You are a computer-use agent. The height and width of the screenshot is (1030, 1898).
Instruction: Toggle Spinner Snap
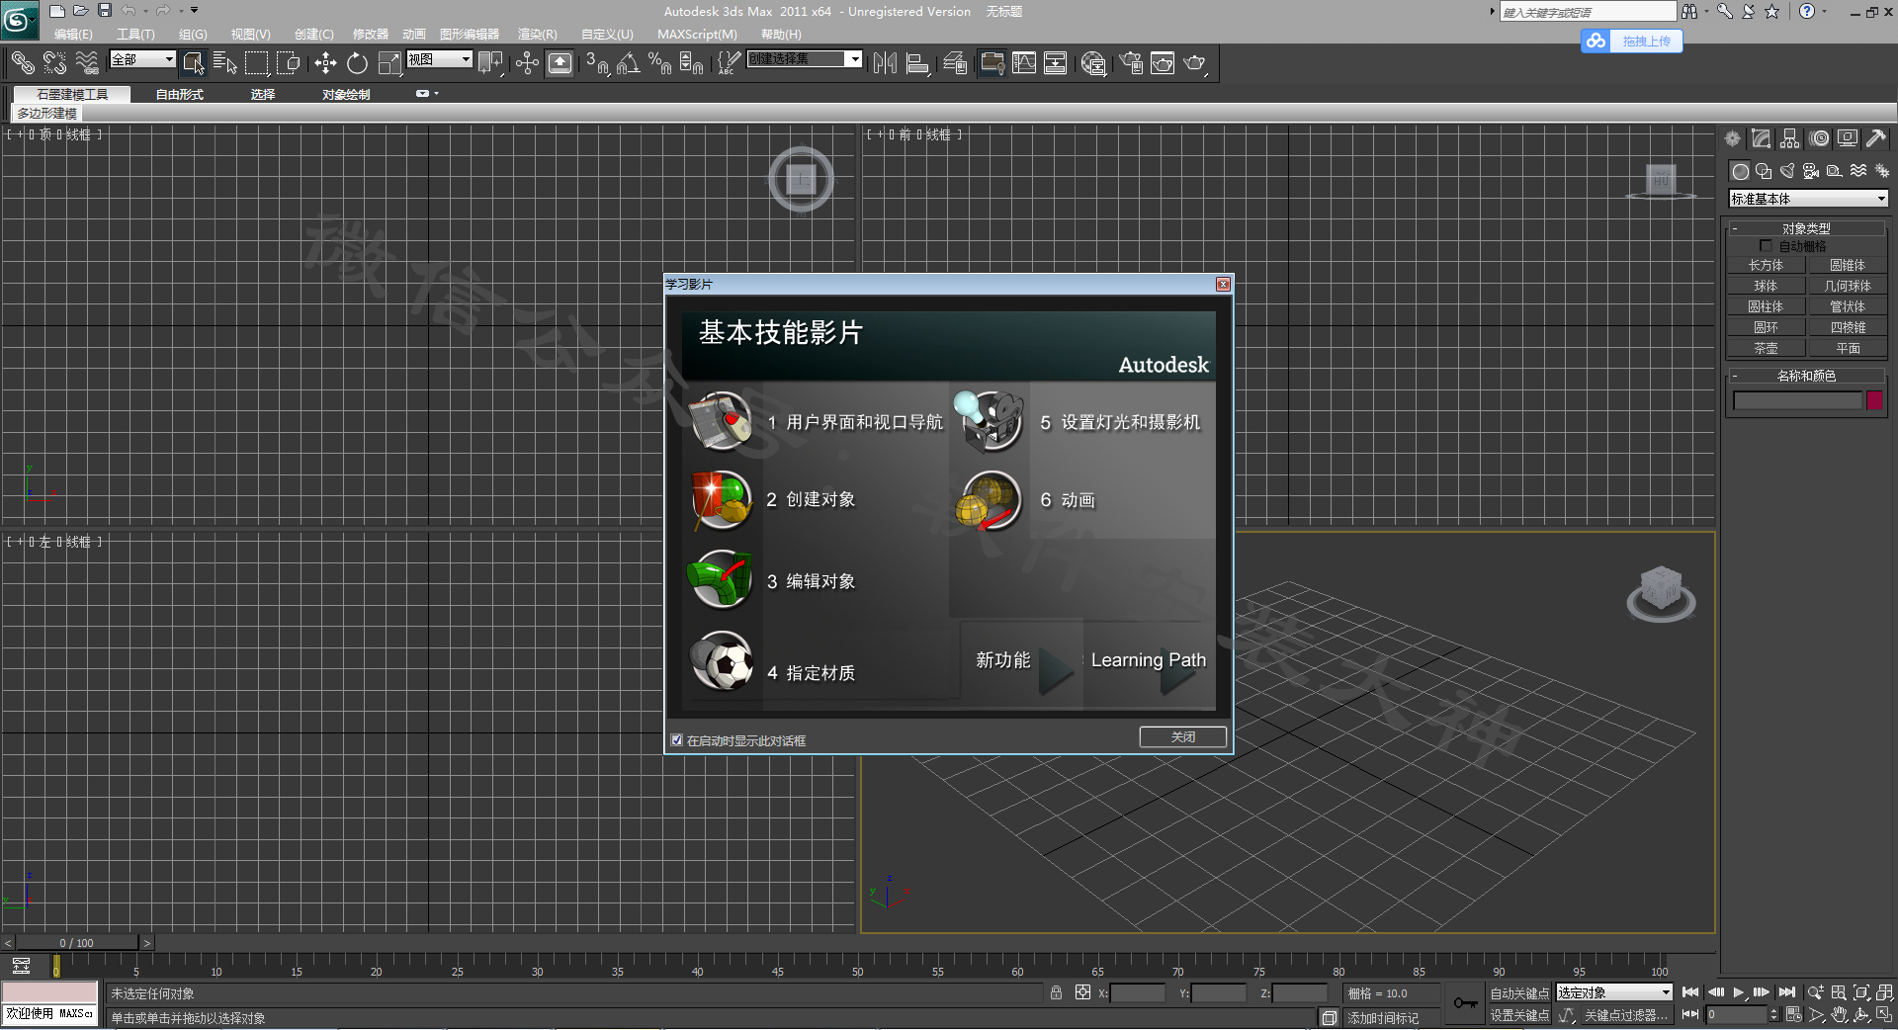point(691,63)
